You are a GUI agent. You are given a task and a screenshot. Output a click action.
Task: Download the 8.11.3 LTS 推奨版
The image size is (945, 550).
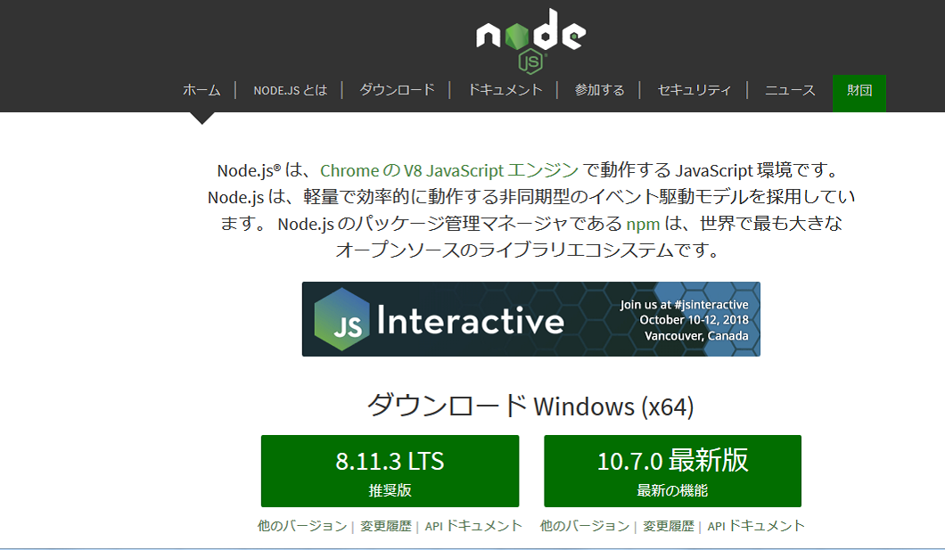coord(390,471)
